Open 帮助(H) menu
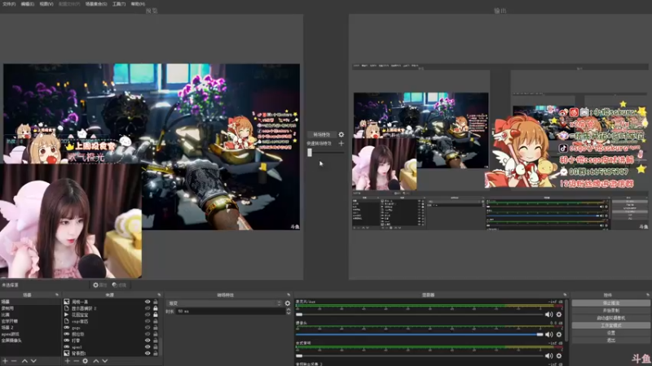Image resolution: width=652 pixels, height=366 pixels. [x=138, y=4]
